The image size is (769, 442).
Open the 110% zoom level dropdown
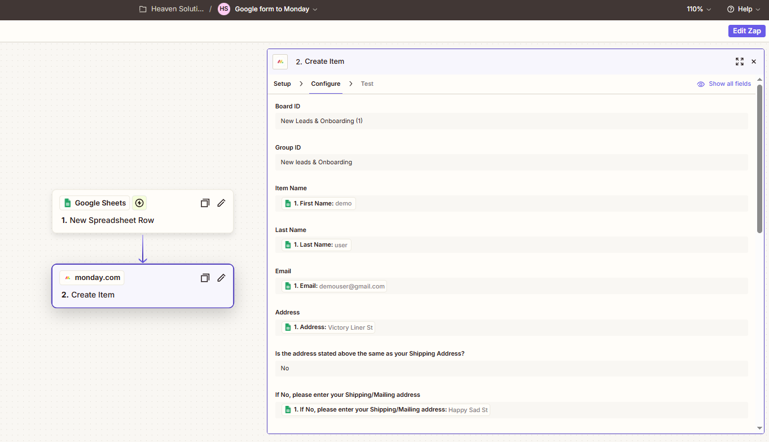click(x=698, y=9)
